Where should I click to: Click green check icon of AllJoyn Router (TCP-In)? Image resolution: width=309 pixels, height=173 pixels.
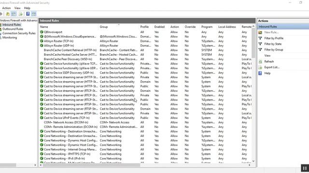click(x=42, y=41)
